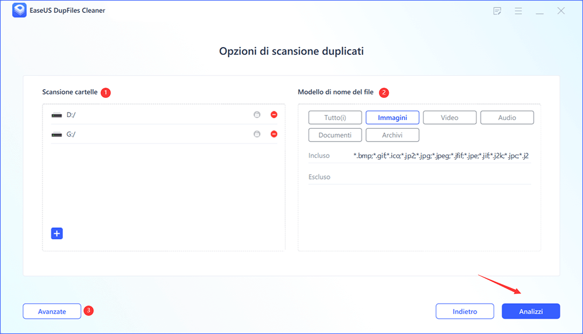Open the feedback note icon in title bar
583x334 pixels.
pyautogui.click(x=497, y=11)
